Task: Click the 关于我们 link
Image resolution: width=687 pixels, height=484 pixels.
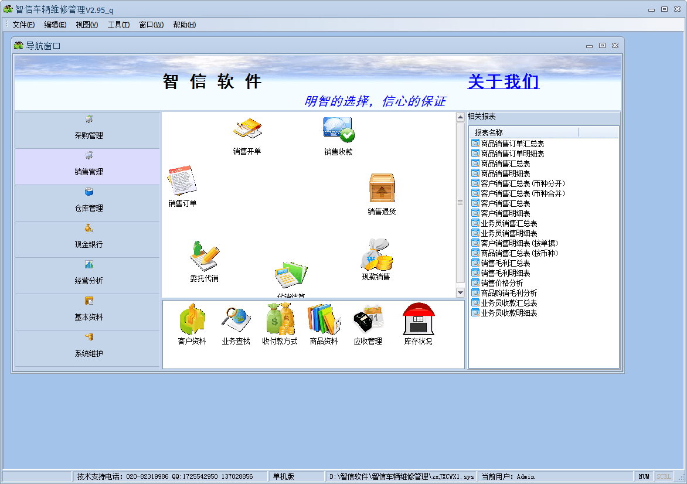Action: [503, 82]
